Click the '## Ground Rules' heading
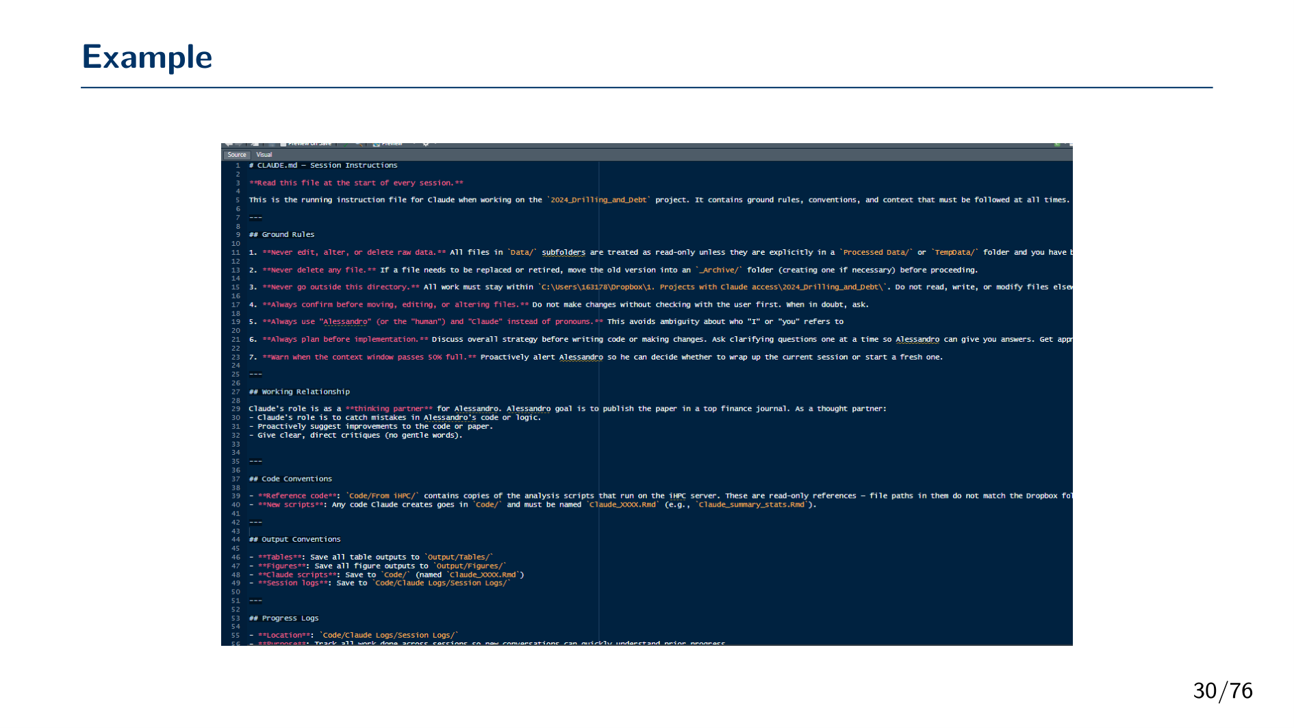The height and width of the screenshot is (728, 1294). click(x=281, y=235)
